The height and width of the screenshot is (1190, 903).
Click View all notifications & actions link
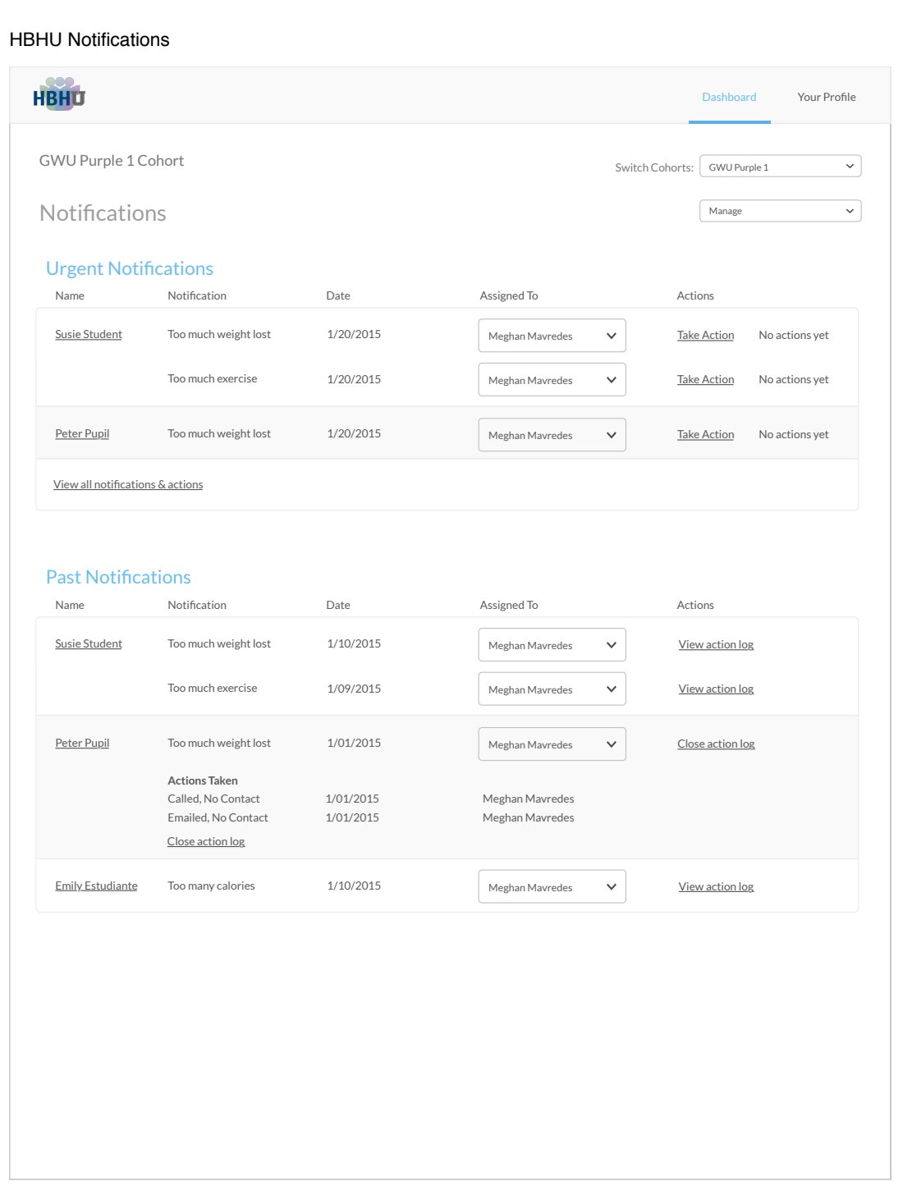click(128, 484)
